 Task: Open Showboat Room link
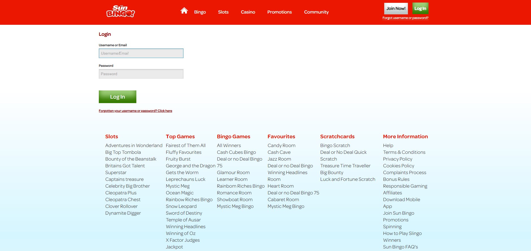click(x=235, y=199)
